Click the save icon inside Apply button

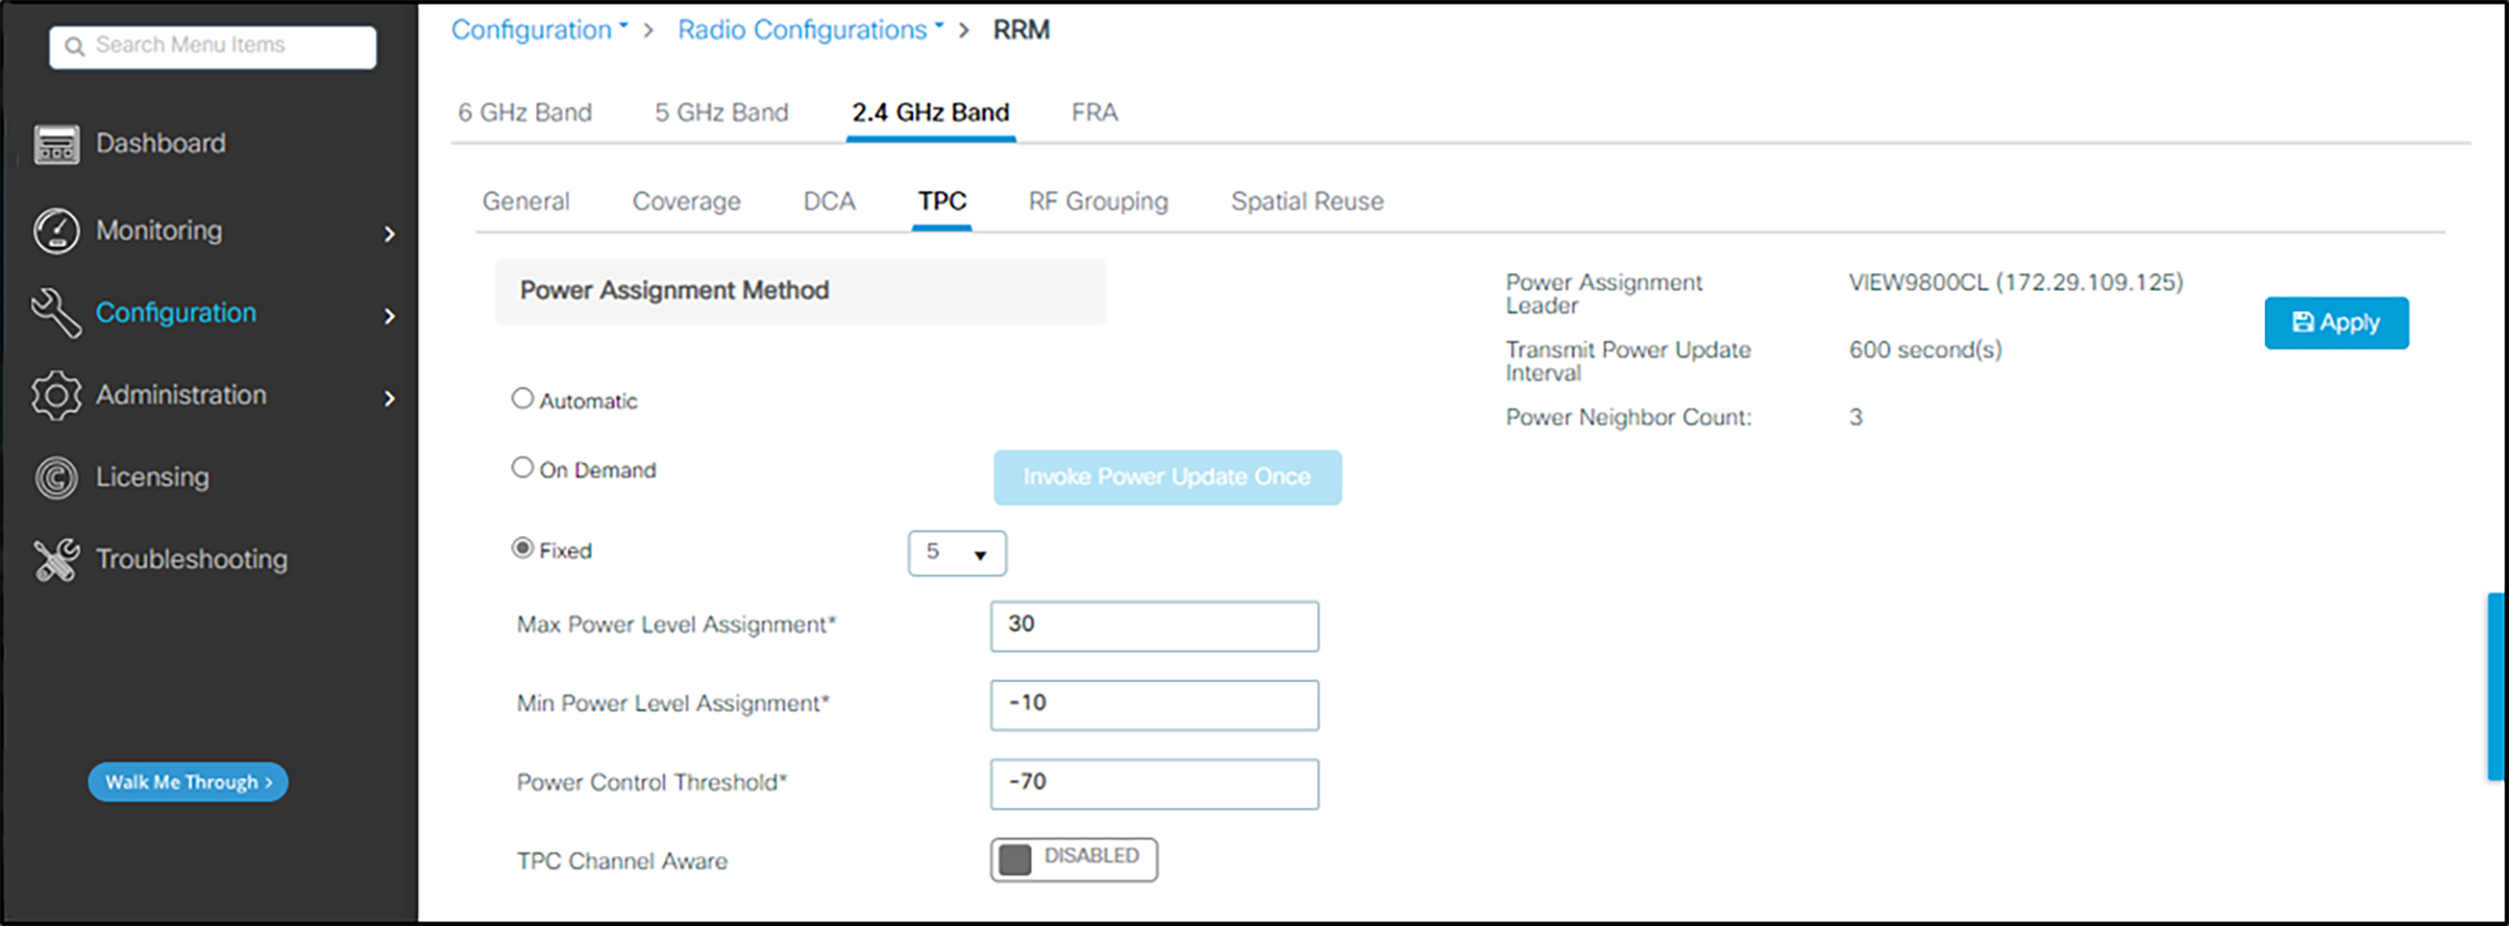(2303, 322)
